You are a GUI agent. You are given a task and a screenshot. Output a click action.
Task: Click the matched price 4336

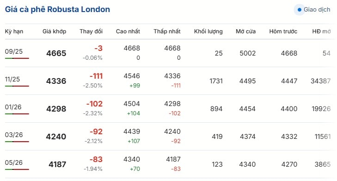[x=56, y=81]
